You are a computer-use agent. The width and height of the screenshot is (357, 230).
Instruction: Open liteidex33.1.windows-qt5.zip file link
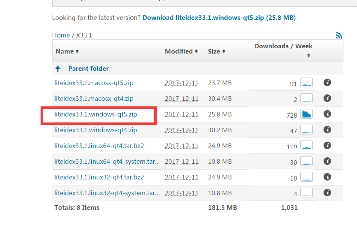[x=95, y=114]
